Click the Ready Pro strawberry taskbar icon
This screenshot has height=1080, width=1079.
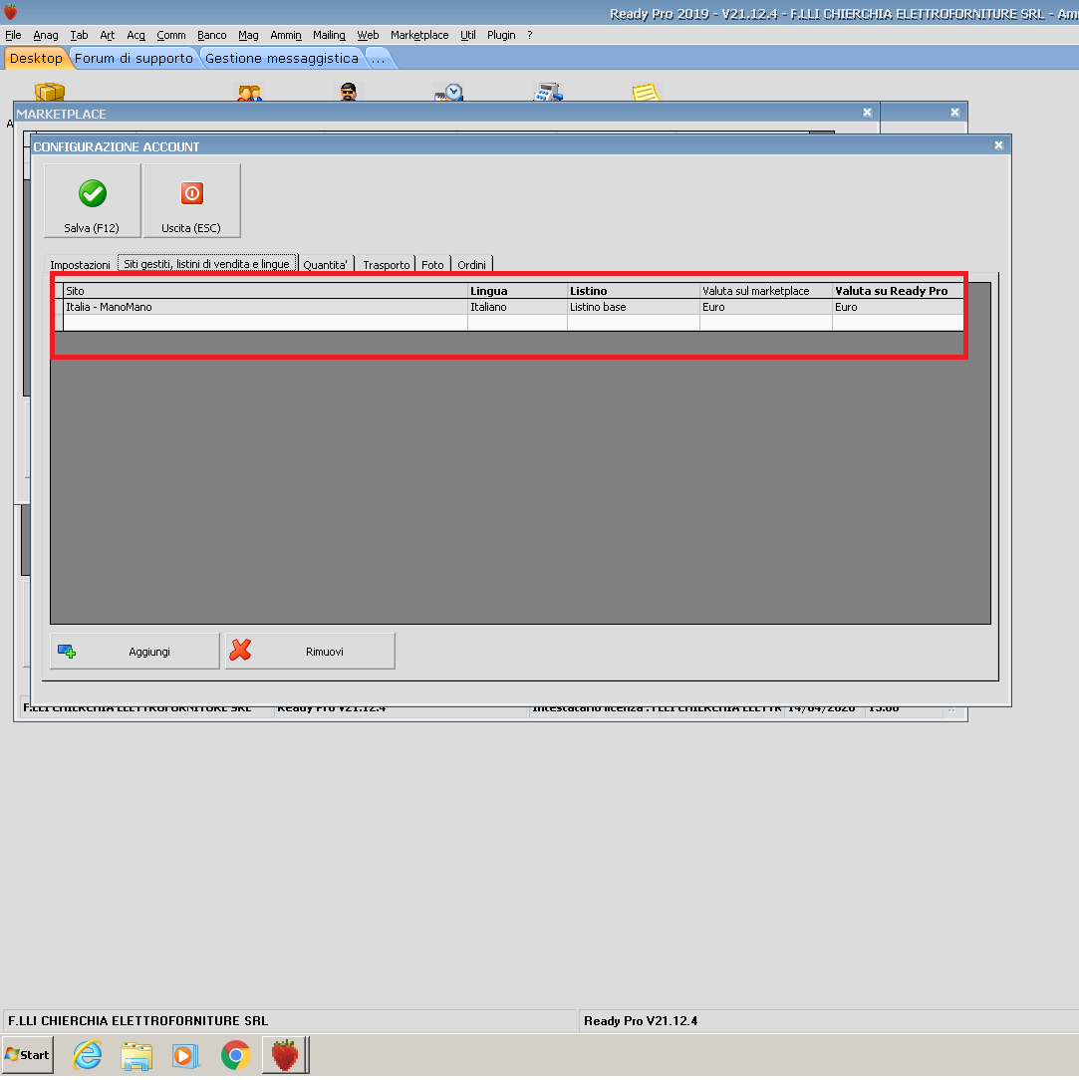point(285,1055)
